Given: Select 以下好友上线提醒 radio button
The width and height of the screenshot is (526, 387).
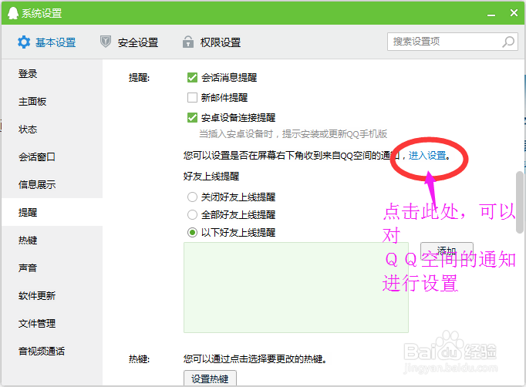Looking at the screenshot, I should pyautogui.click(x=192, y=232).
